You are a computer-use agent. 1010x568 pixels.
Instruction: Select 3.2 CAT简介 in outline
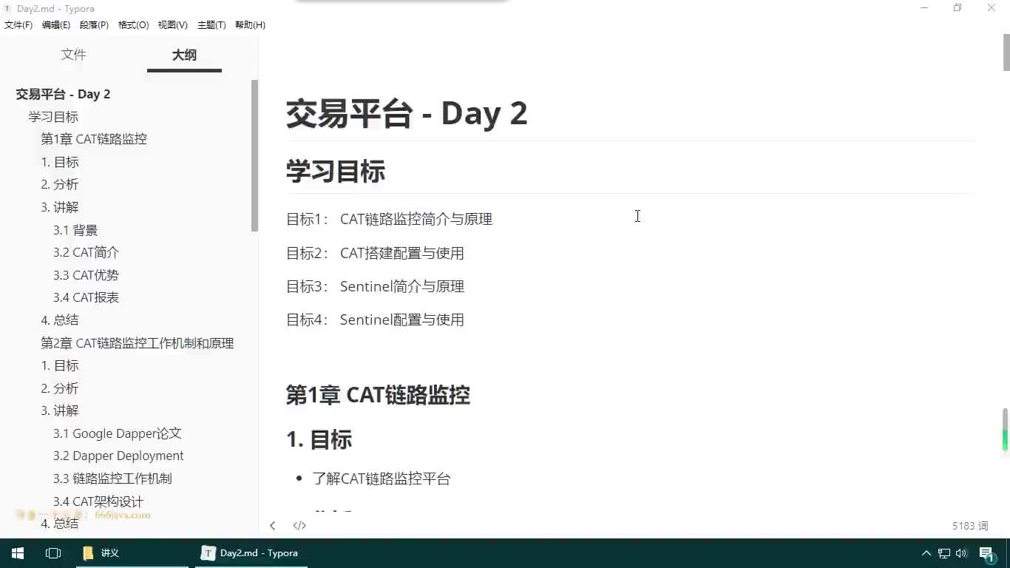tap(86, 252)
